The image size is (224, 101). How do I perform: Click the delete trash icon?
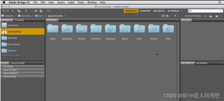[x=221, y=16]
